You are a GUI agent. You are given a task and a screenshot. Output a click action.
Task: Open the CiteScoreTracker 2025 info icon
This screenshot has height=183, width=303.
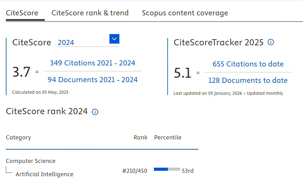click(x=271, y=42)
